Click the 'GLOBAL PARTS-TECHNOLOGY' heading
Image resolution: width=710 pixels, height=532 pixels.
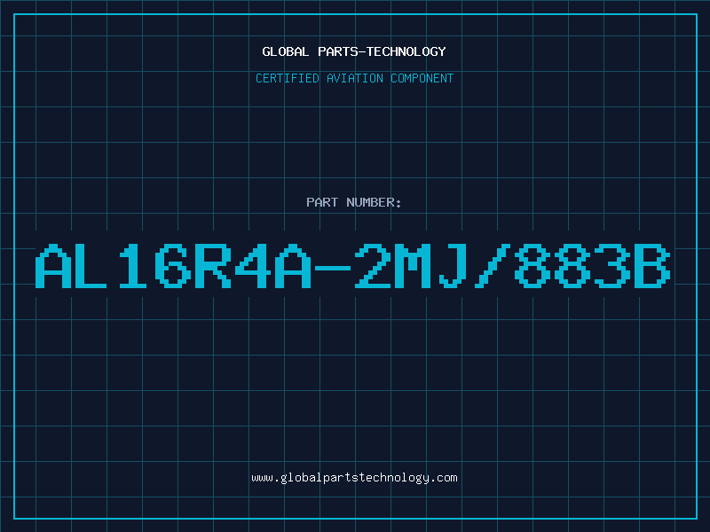pos(354,51)
